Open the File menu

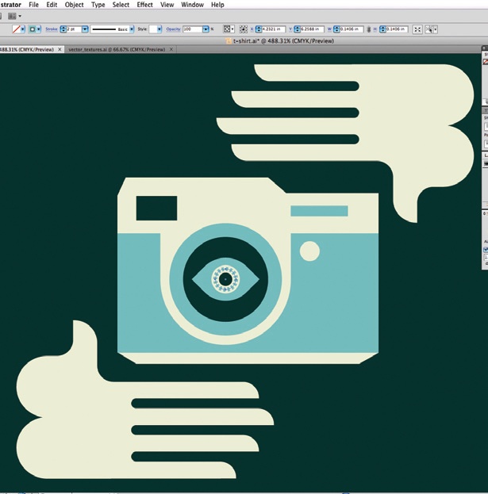pyautogui.click(x=33, y=5)
